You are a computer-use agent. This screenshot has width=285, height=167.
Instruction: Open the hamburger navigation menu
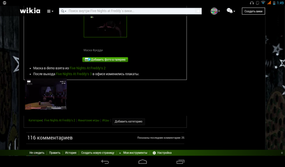pyautogui.click(x=50, y=11)
